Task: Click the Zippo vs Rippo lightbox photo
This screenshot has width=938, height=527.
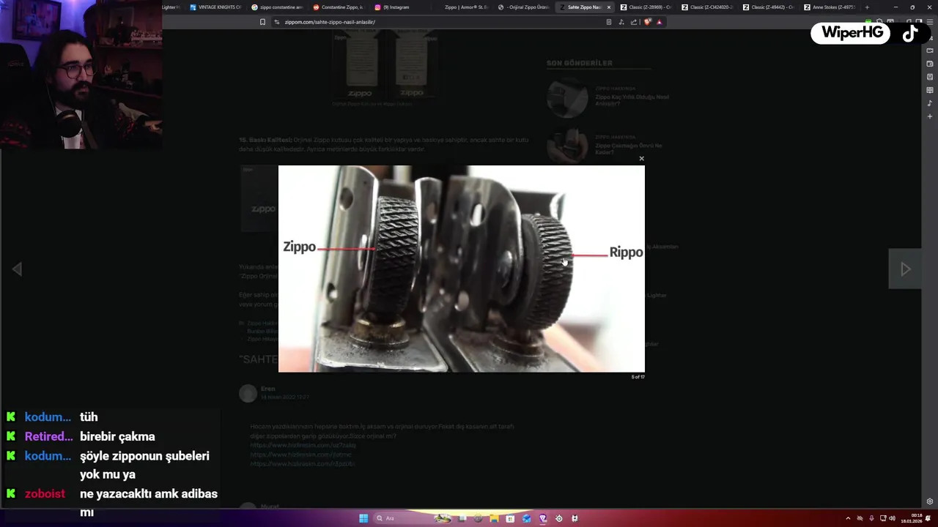Action: click(x=462, y=269)
